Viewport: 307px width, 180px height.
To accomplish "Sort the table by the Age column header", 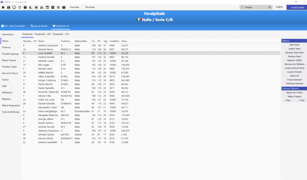I will (x=105, y=41).
